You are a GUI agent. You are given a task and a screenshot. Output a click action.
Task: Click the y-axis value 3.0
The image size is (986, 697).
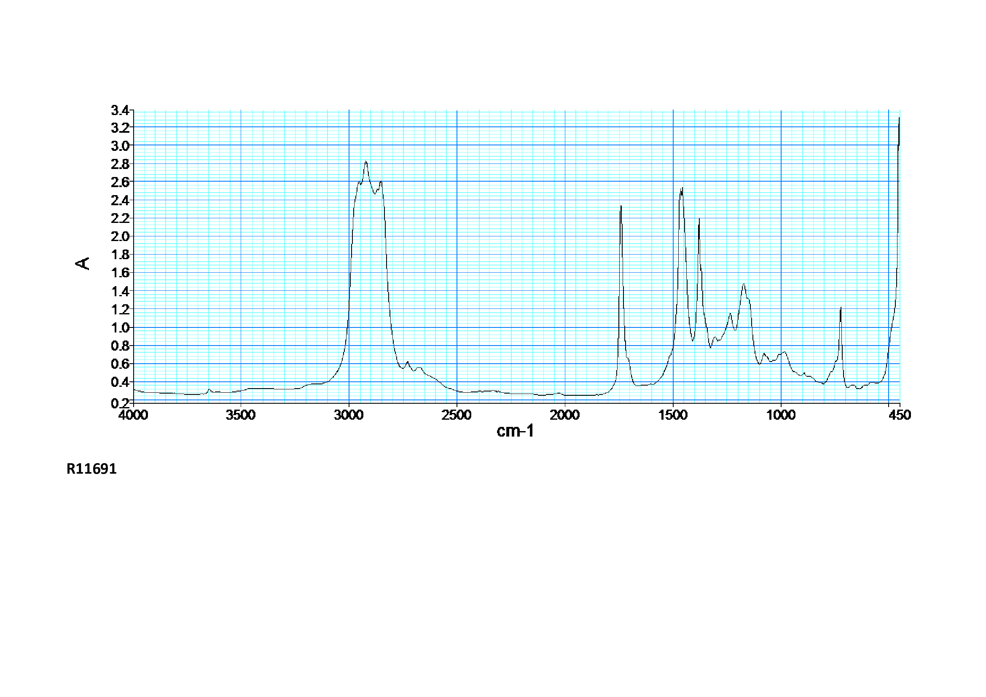(120, 146)
